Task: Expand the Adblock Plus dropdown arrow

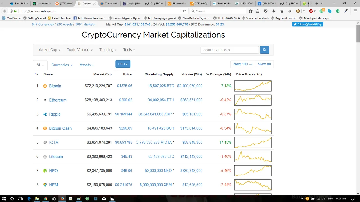Action: pos(315,11)
